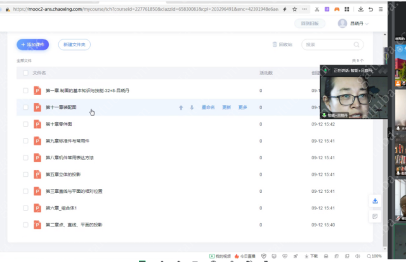The height and width of the screenshot is (262, 406).
Task: Toggle the select-all checkbox beside 文件名
Action: 25,73
